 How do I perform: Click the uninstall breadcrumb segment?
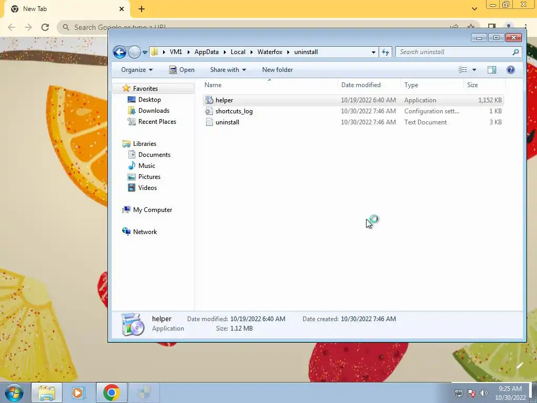(306, 52)
